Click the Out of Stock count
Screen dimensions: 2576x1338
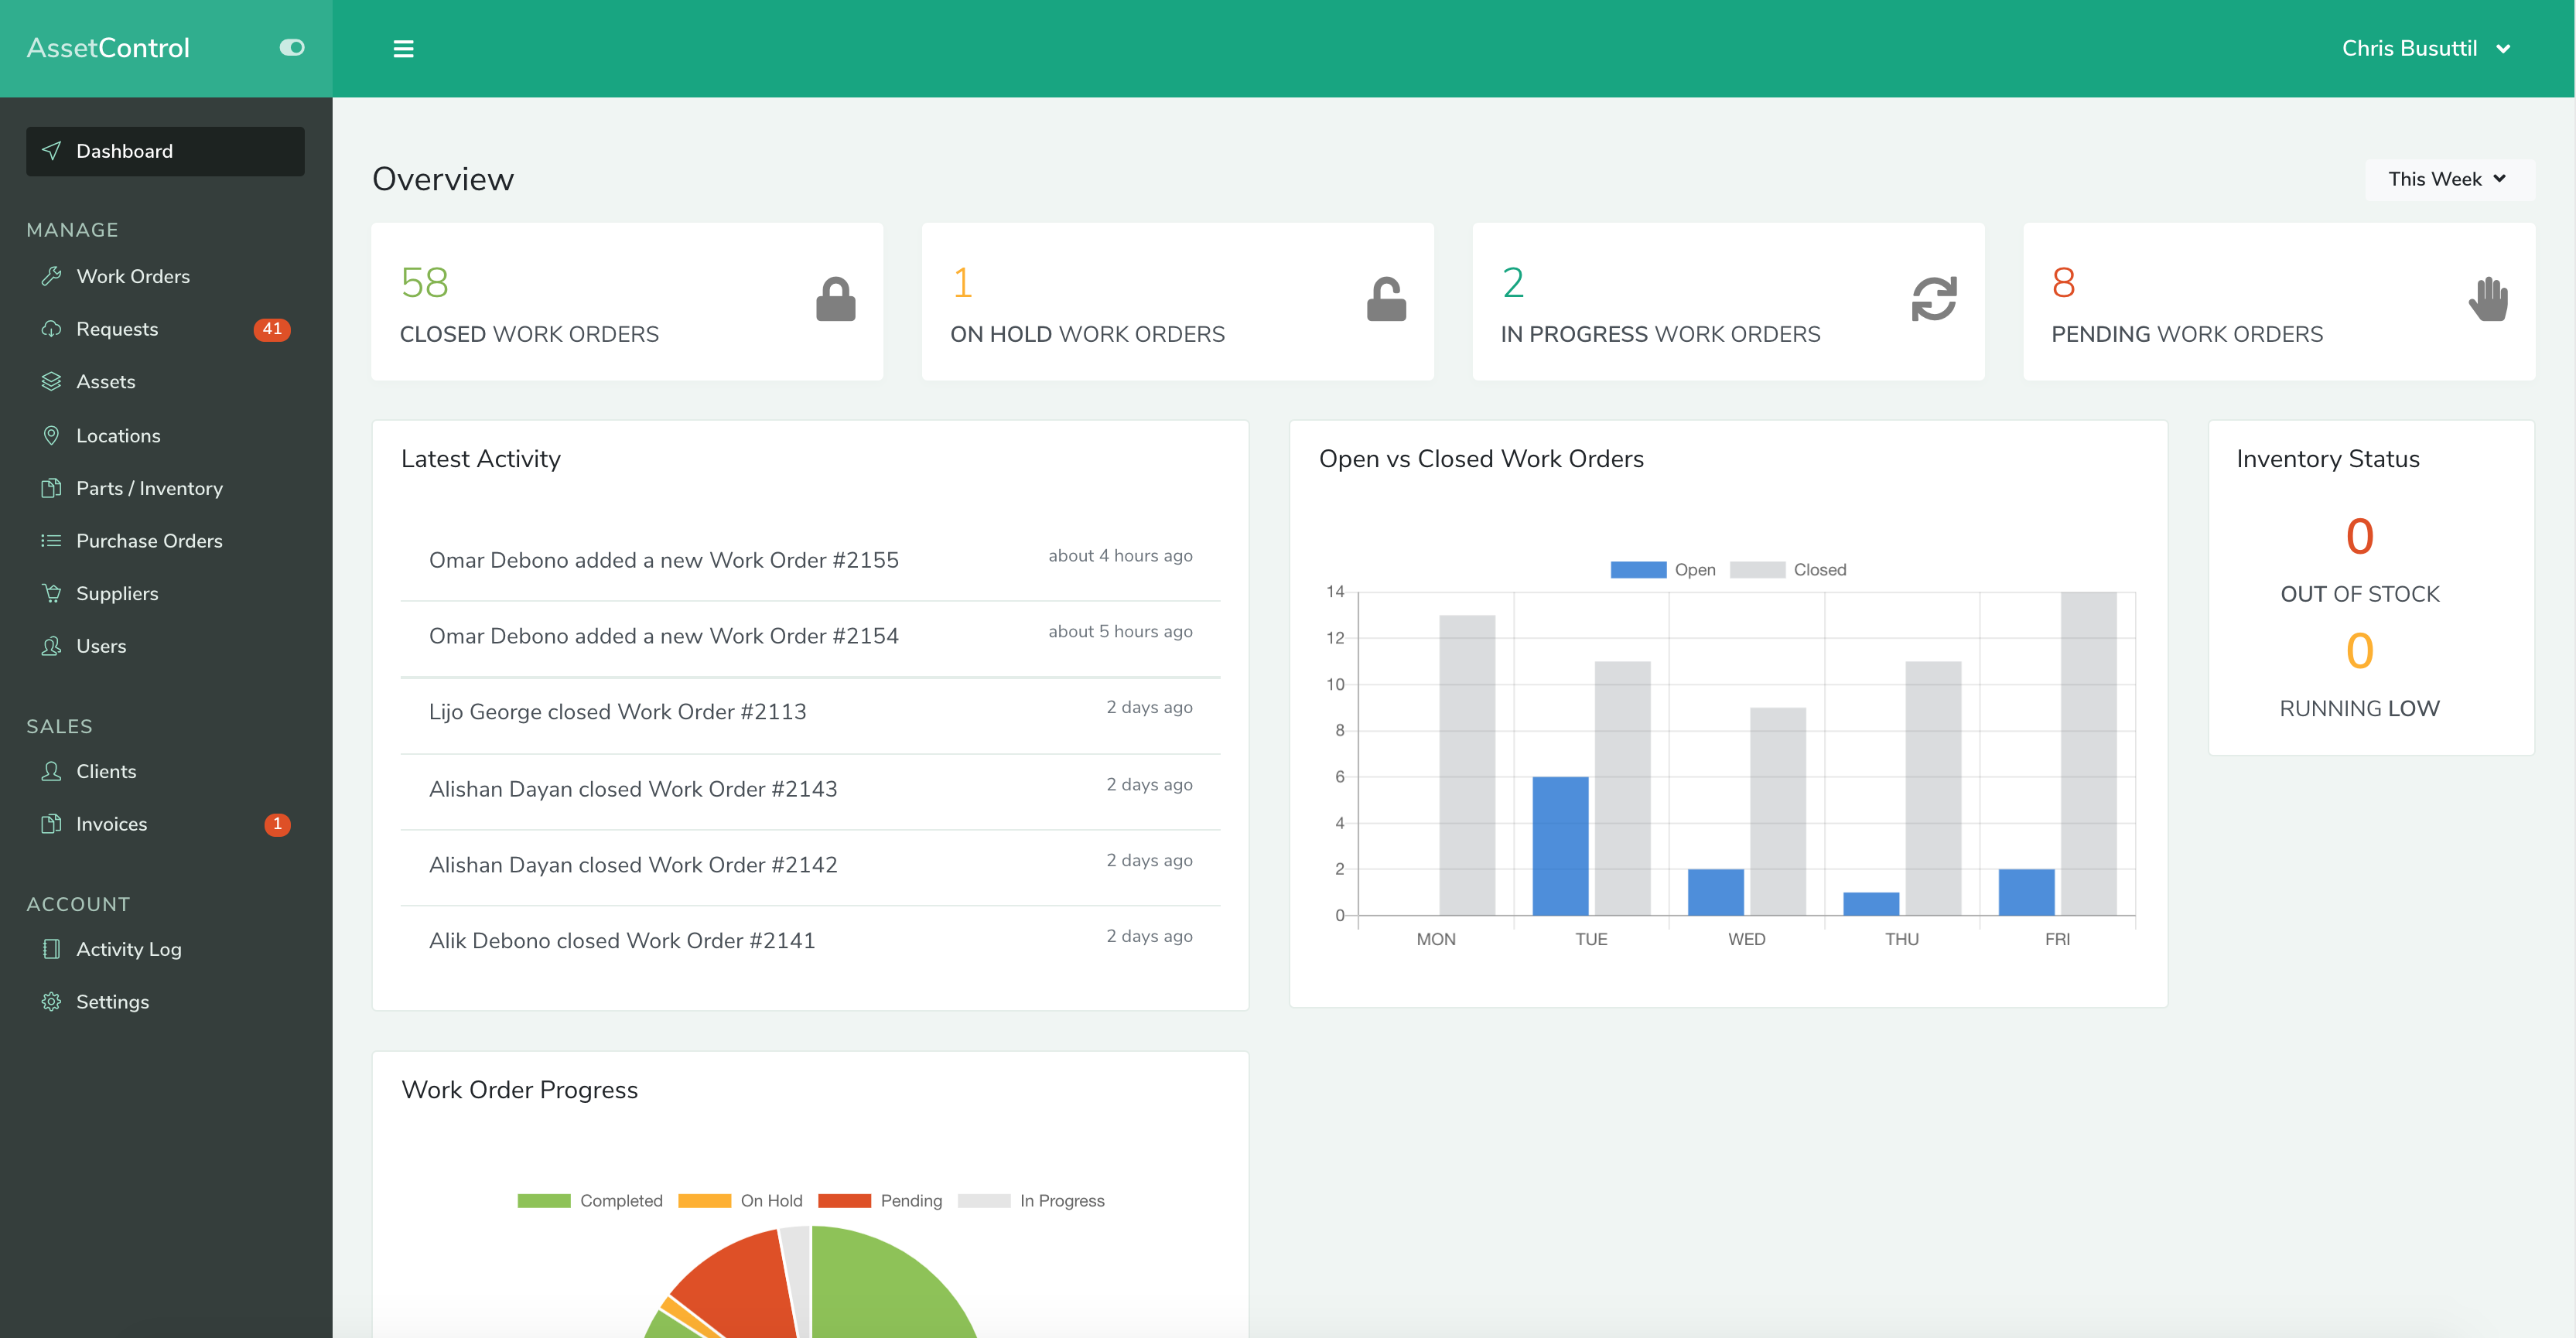[2359, 537]
